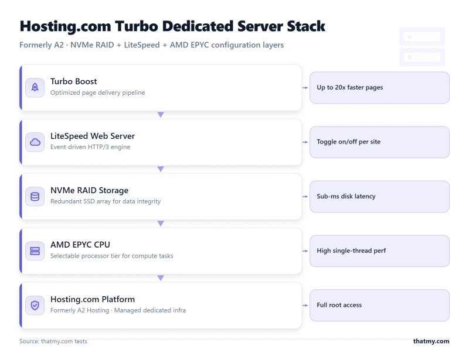Click the 'Turbo Boost' heading
This screenshot has width=469, height=353.
pos(74,81)
